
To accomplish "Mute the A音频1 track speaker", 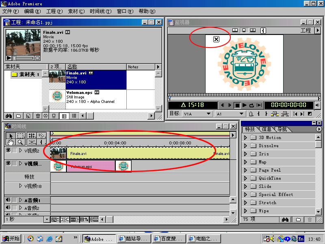I will click(x=8, y=200).
